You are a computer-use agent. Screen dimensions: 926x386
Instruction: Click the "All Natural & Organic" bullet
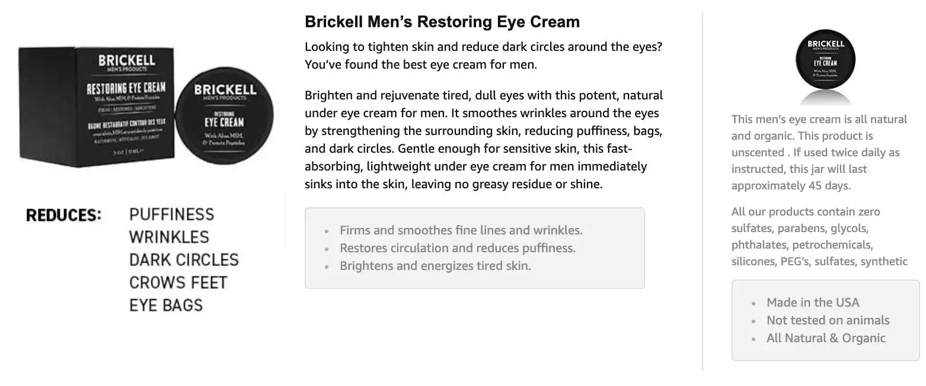tap(825, 338)
